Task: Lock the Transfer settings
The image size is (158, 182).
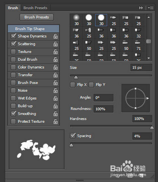Action: [x=56, y=75]
